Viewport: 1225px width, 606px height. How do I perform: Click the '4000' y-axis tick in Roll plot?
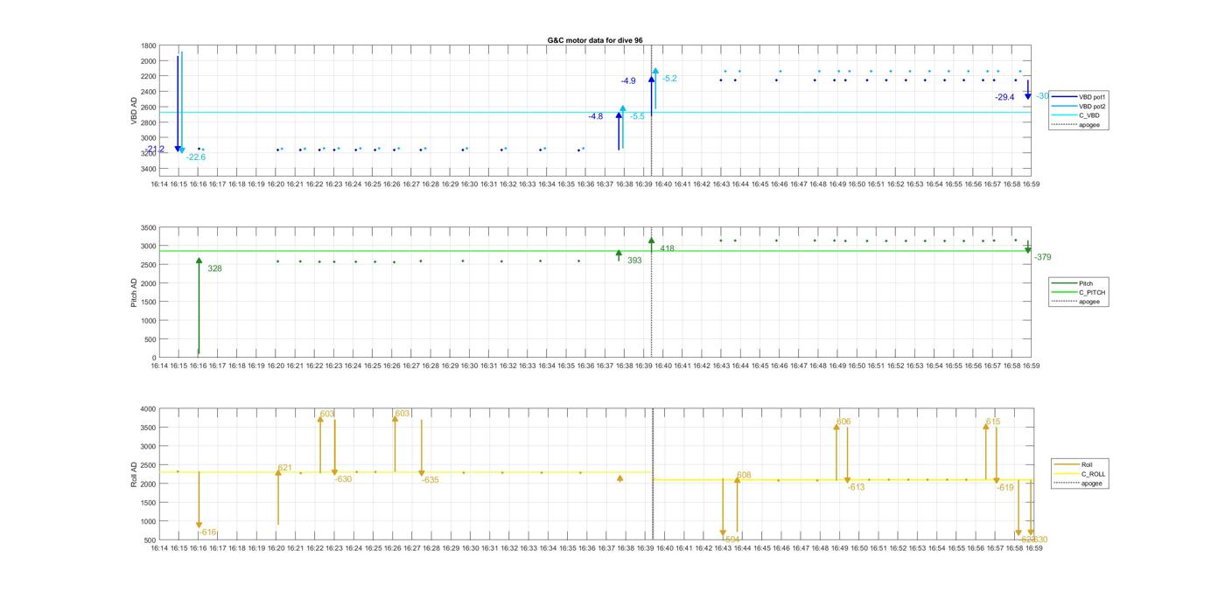pyautogui.click(x=149, y=409)
